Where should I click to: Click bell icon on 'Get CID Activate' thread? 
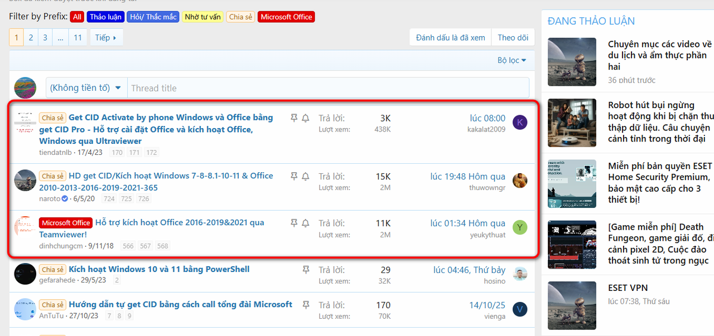306,118
